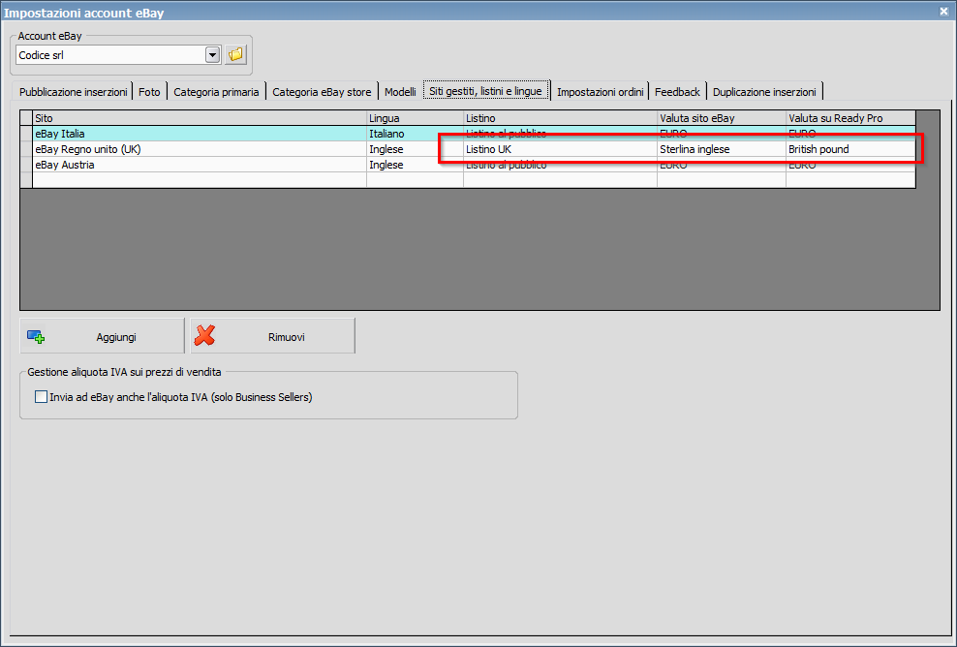Switch to the Feedback tab
Image resolution: width=957 pixels, height=647 pixels.
677,92
